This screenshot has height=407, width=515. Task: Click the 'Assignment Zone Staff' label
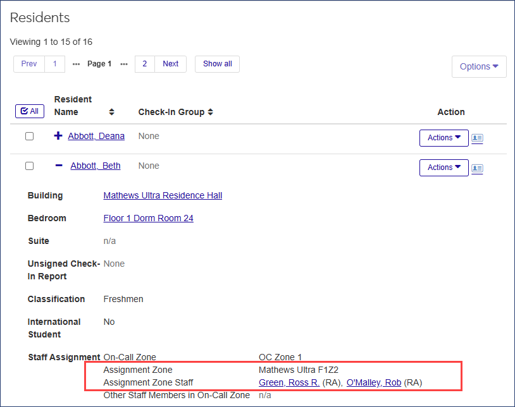tap(148, 383)
